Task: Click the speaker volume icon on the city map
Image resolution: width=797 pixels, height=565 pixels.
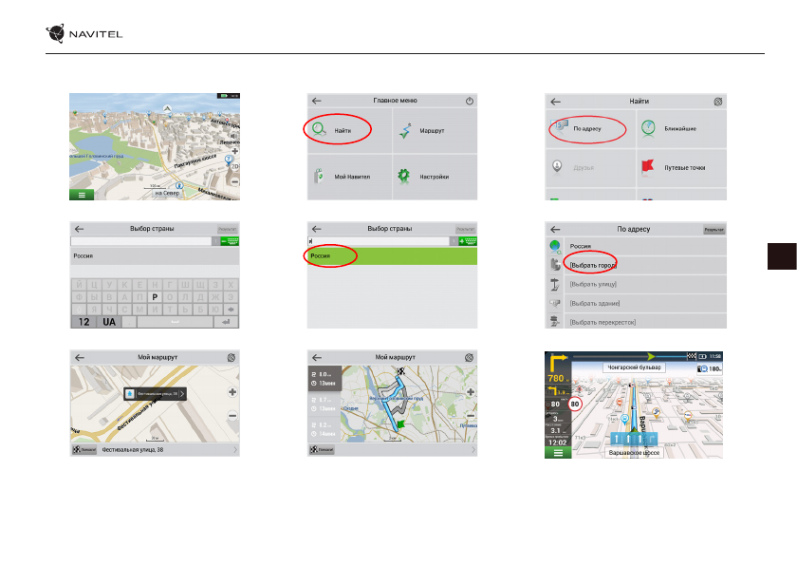Action: 234,137
